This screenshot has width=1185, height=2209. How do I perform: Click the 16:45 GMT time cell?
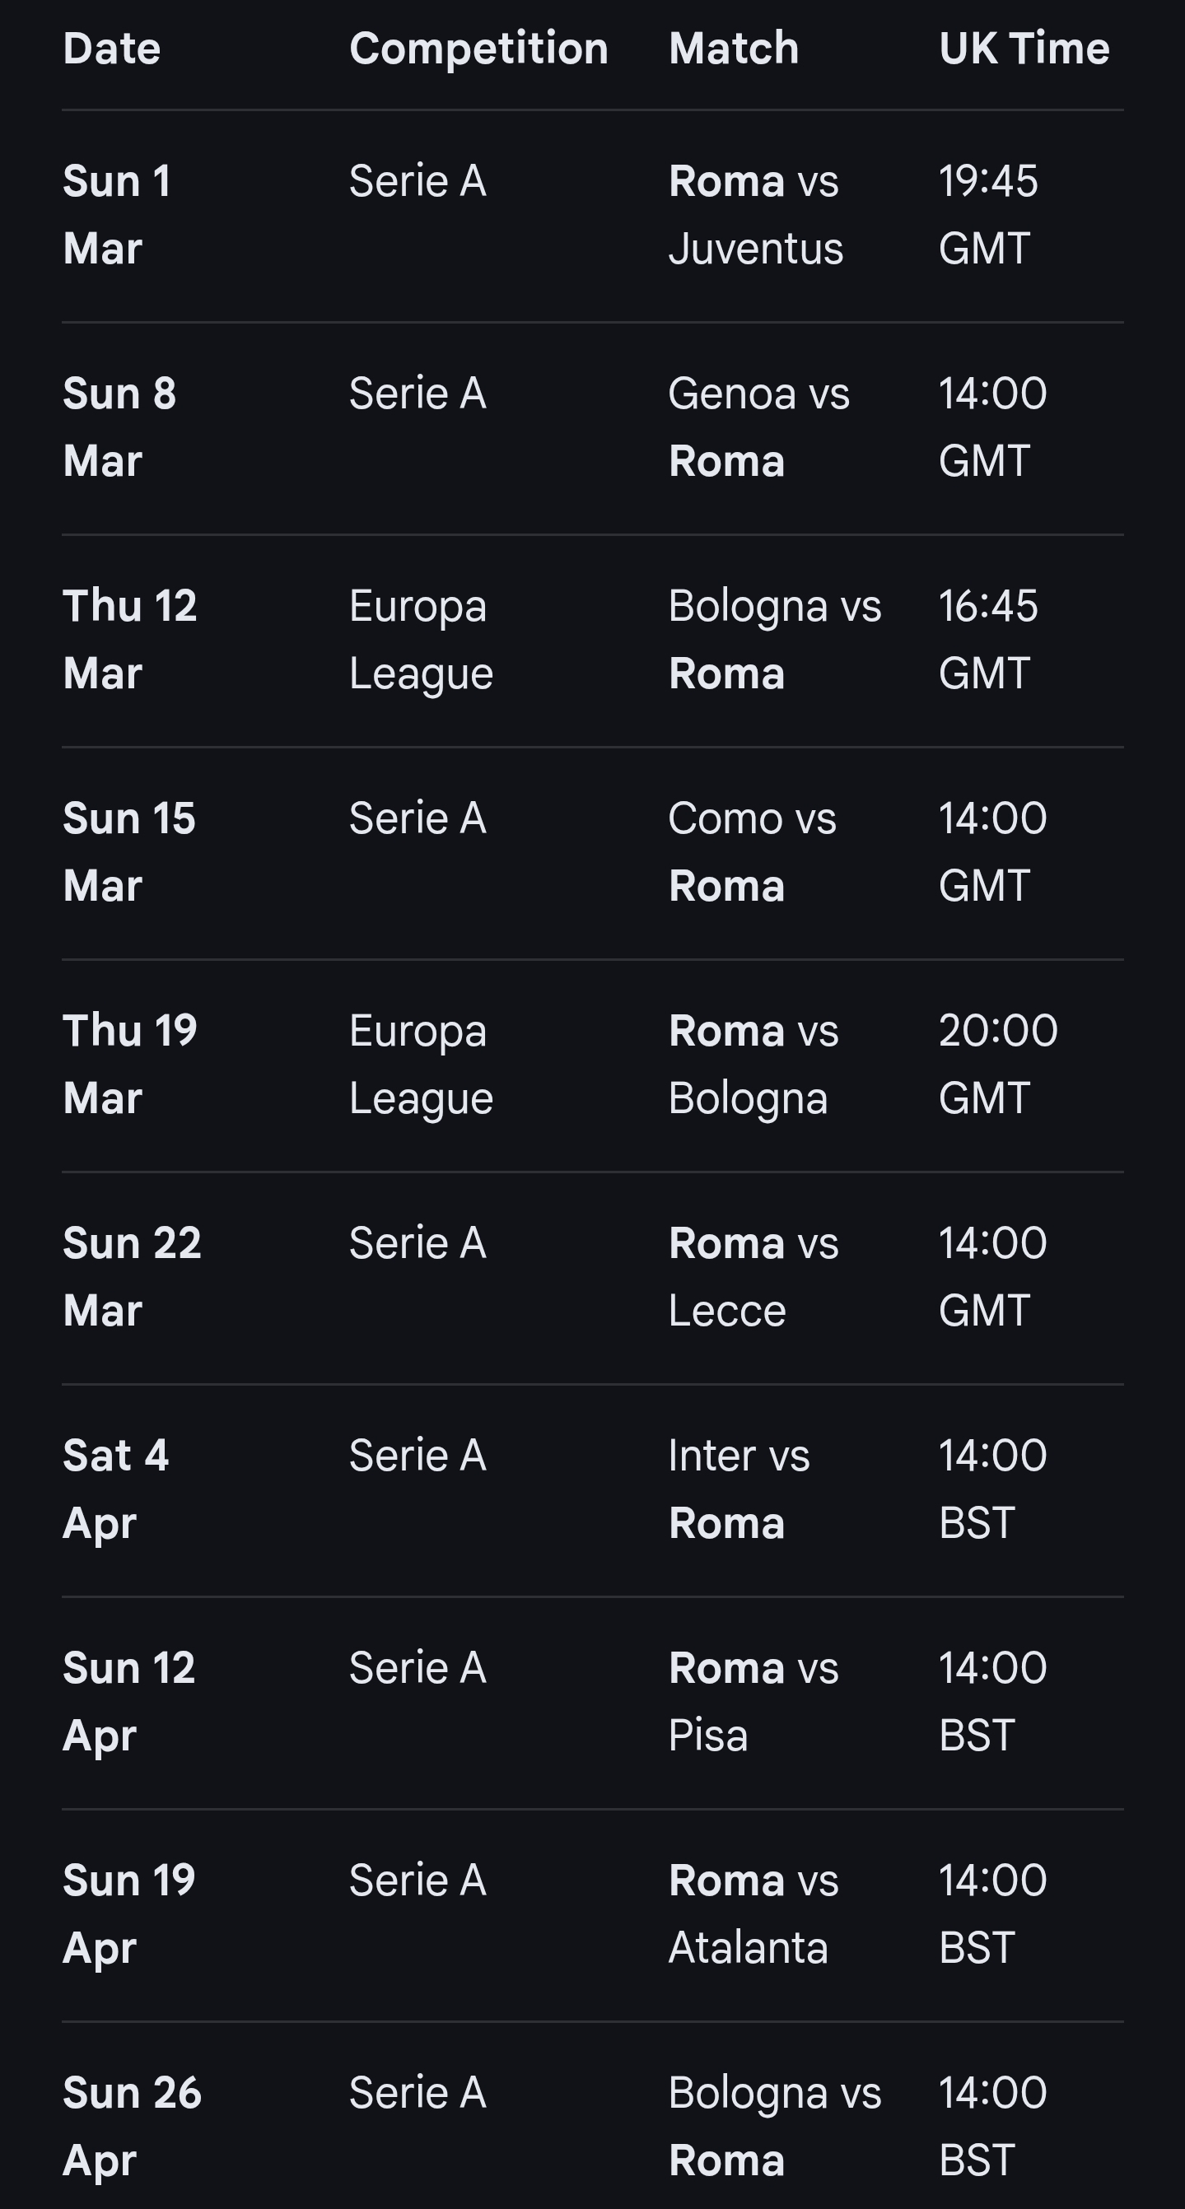988,639
